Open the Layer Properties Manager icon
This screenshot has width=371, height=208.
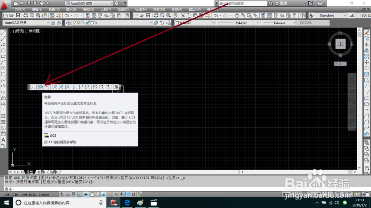68,23
